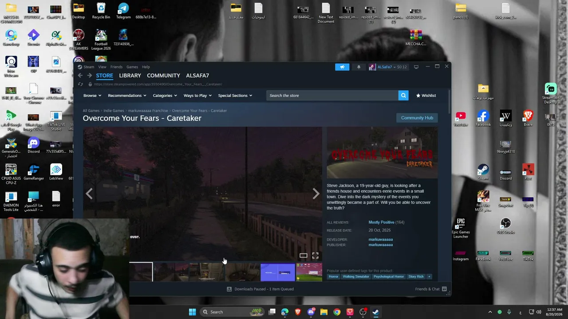Open YouTube shortcut beside the Facebook icon
The height and width of the screenshot is (319, 568).
(x=461, y=119)
